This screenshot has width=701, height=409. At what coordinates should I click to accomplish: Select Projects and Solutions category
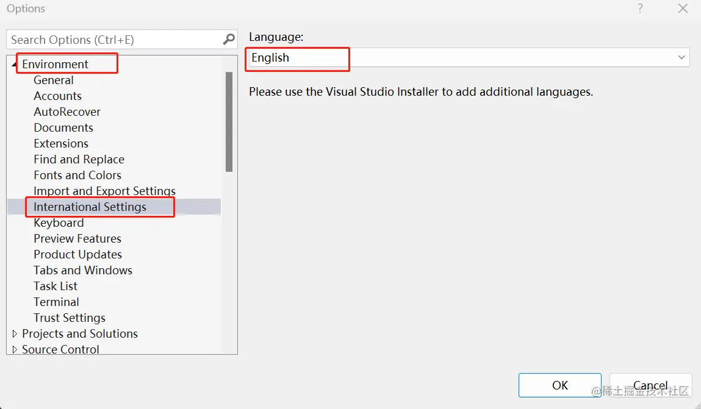(x=79, y=333)
